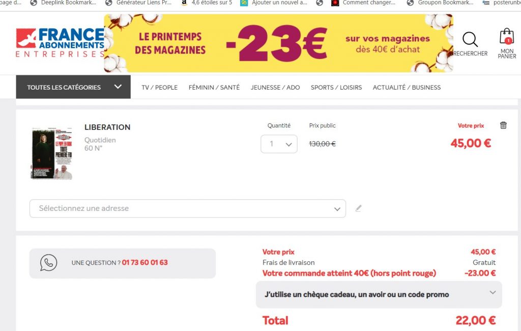Open Actualité / Business category

coord(407,87)
